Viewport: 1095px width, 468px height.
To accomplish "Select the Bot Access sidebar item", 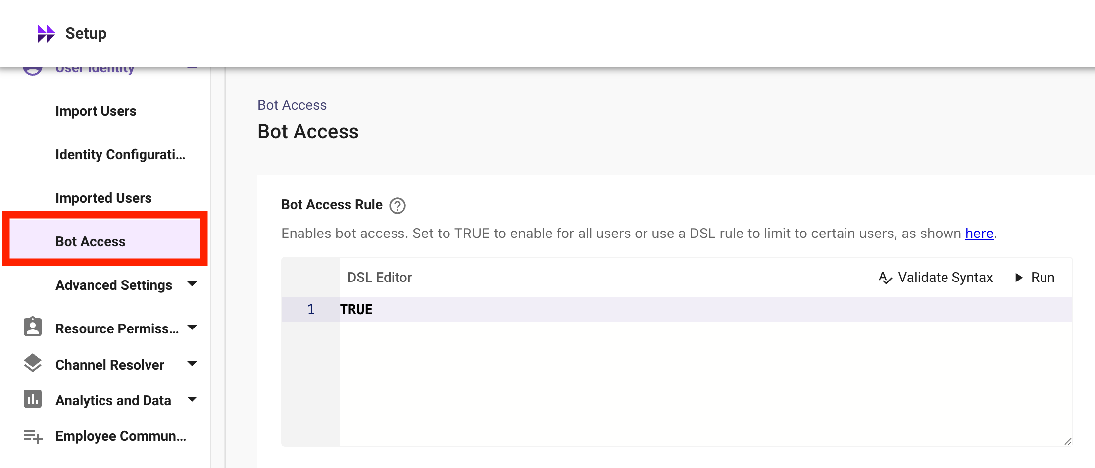I will [91, 241].
